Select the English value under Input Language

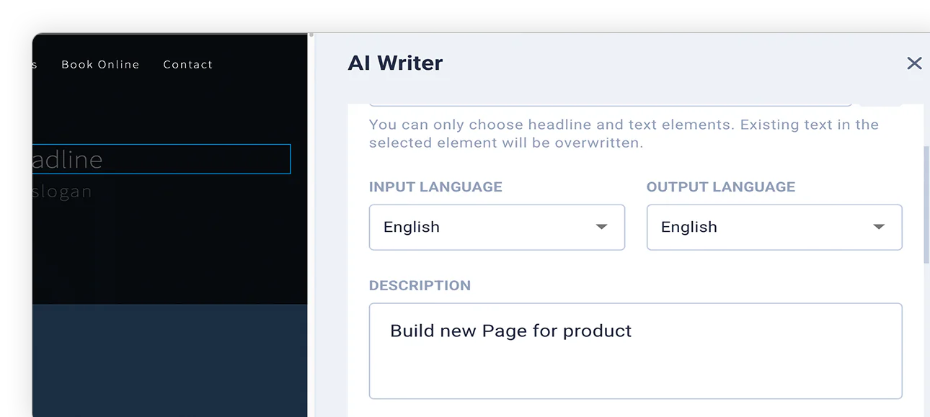pyautogui.click(x=411, y=227)
